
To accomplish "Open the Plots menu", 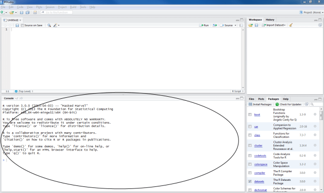I will click(x=39, y=7).
